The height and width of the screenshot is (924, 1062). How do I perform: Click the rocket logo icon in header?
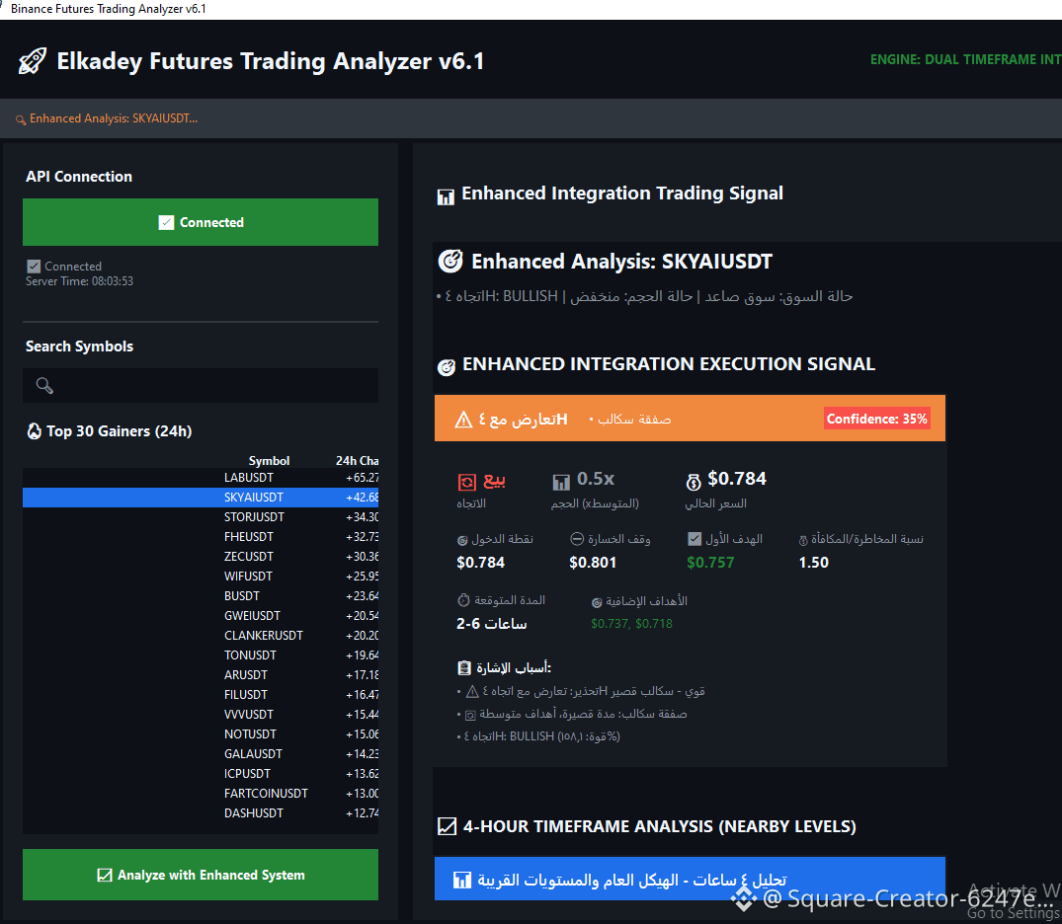[32, 61]
